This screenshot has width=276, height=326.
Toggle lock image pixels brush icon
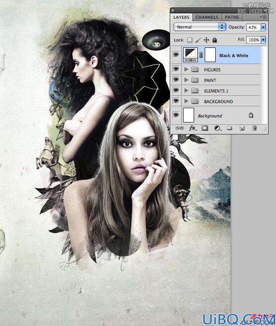198,40
